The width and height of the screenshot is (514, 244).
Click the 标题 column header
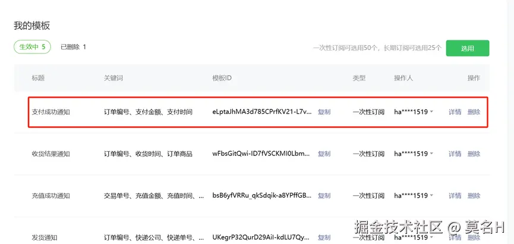pos(38,78)
